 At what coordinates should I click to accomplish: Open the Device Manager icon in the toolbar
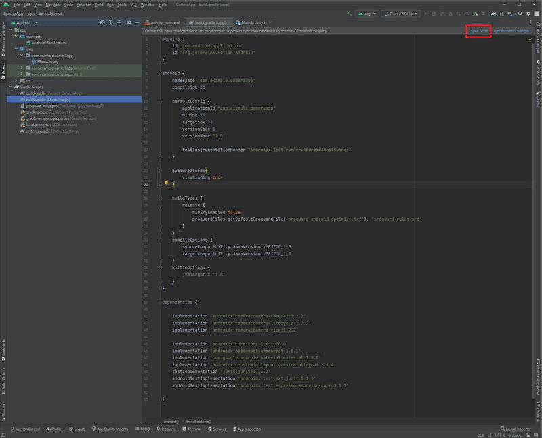[x=501, y=12]
